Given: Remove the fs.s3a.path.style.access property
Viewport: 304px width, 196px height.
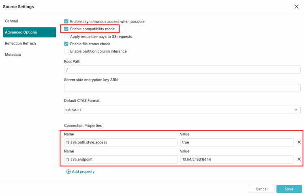Looking at the screenshot, I should (299, 142).
